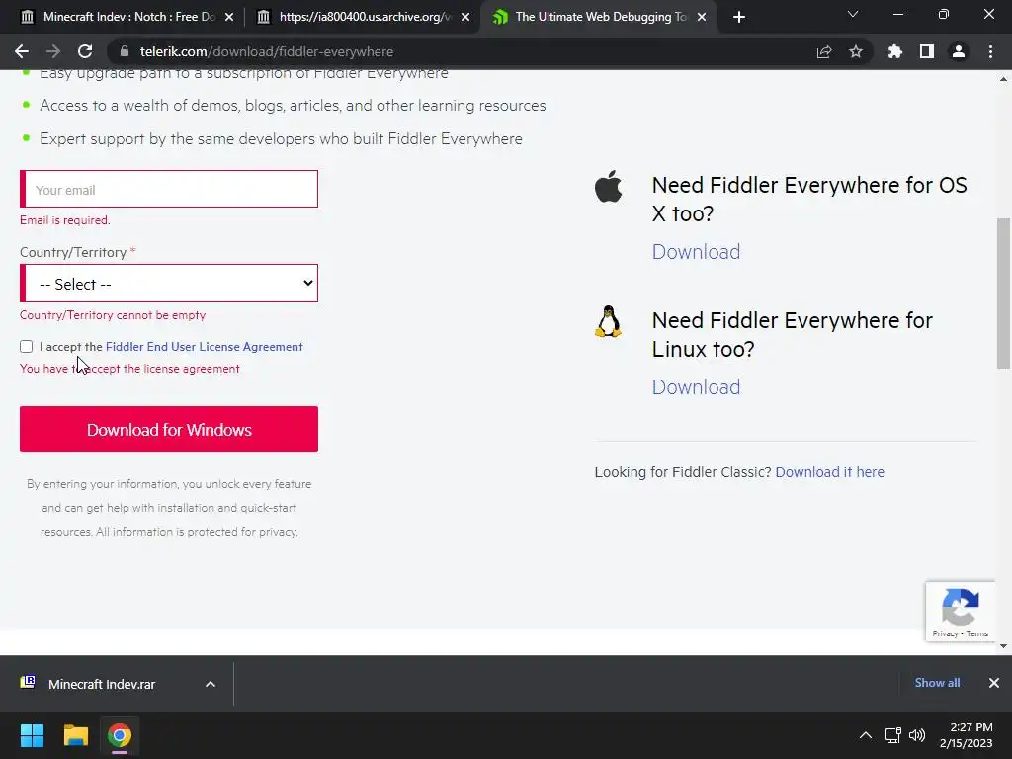Open the Windows Start menu
This screenshot has height=759, width=1012.
[x=32, y=735]
